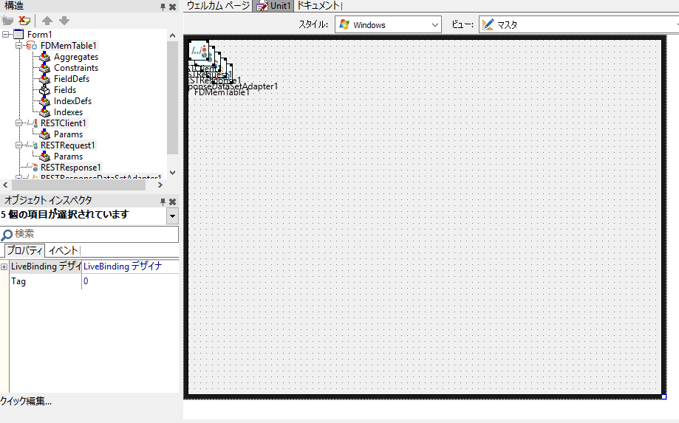Switch to the ウェルカム ページ tab
Screen dimensions: 679x423
218,6
